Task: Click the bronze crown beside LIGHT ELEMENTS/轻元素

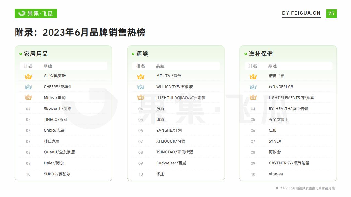Action: (253, 98)
